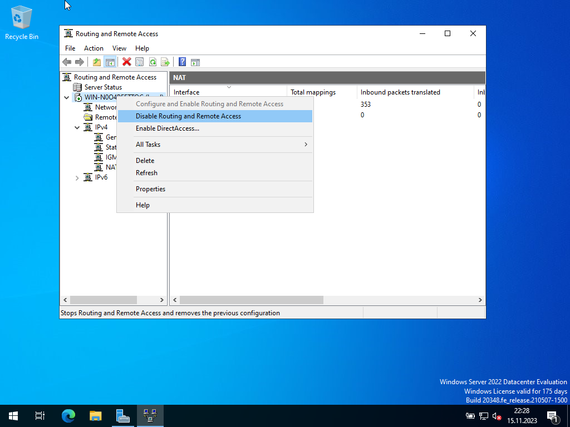Click the NAT node icon under IPv4
The width and height of the screenshot is (570, 427).
click(x=99, y=167)
